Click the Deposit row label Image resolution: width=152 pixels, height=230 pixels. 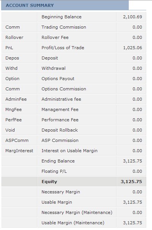(50, 58)
